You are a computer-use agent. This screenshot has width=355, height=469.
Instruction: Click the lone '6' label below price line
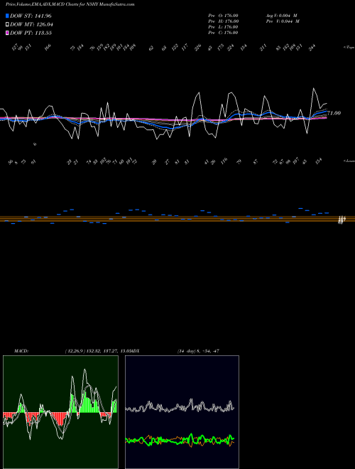(x=35, y=144)
